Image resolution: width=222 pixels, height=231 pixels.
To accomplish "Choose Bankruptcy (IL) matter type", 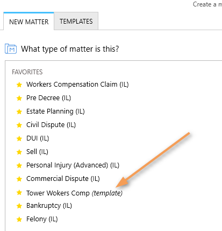I will (49, 206).
